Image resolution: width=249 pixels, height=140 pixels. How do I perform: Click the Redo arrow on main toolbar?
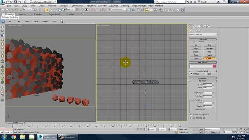(7, 10)
